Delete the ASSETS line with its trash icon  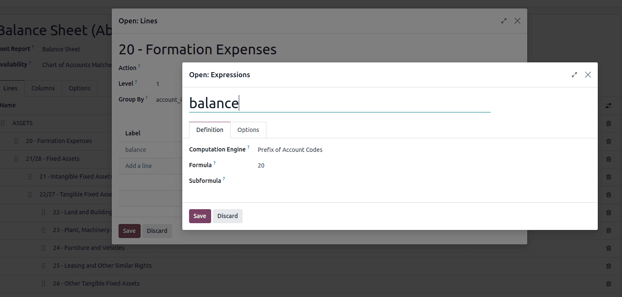608,123
